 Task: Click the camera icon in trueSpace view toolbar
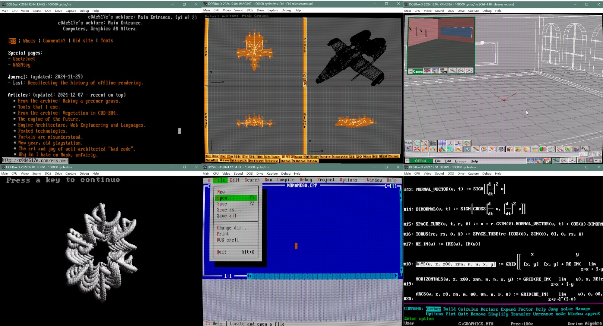(x=444, y=71)
